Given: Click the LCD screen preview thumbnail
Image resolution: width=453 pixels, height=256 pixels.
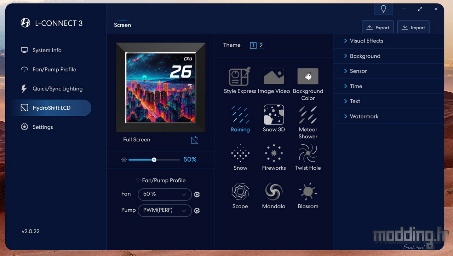Looking at the screenshot, I should pos(160,87).
